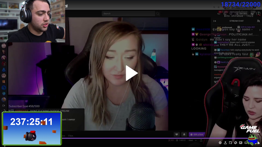Collapse the stream chat panel arrow
This screenshot has width=262, height=147.
[x=215, y=21]
